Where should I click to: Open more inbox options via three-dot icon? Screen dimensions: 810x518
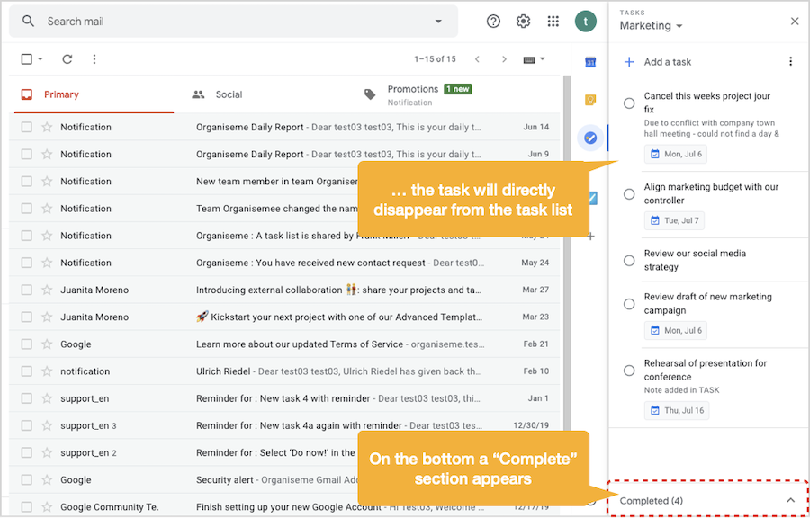pos(94,58)
